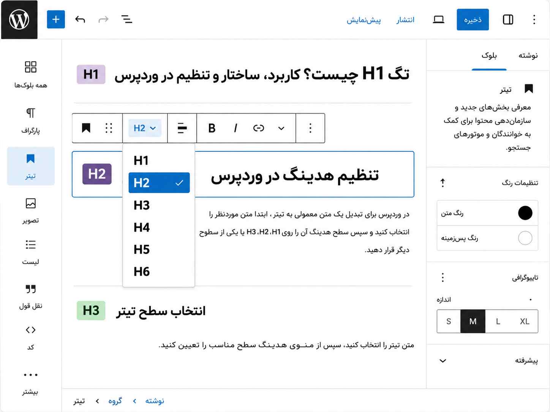The width and height of the screenshot is (550, 412).
Task: Click the WordPress logo
Action: (19, 20)
